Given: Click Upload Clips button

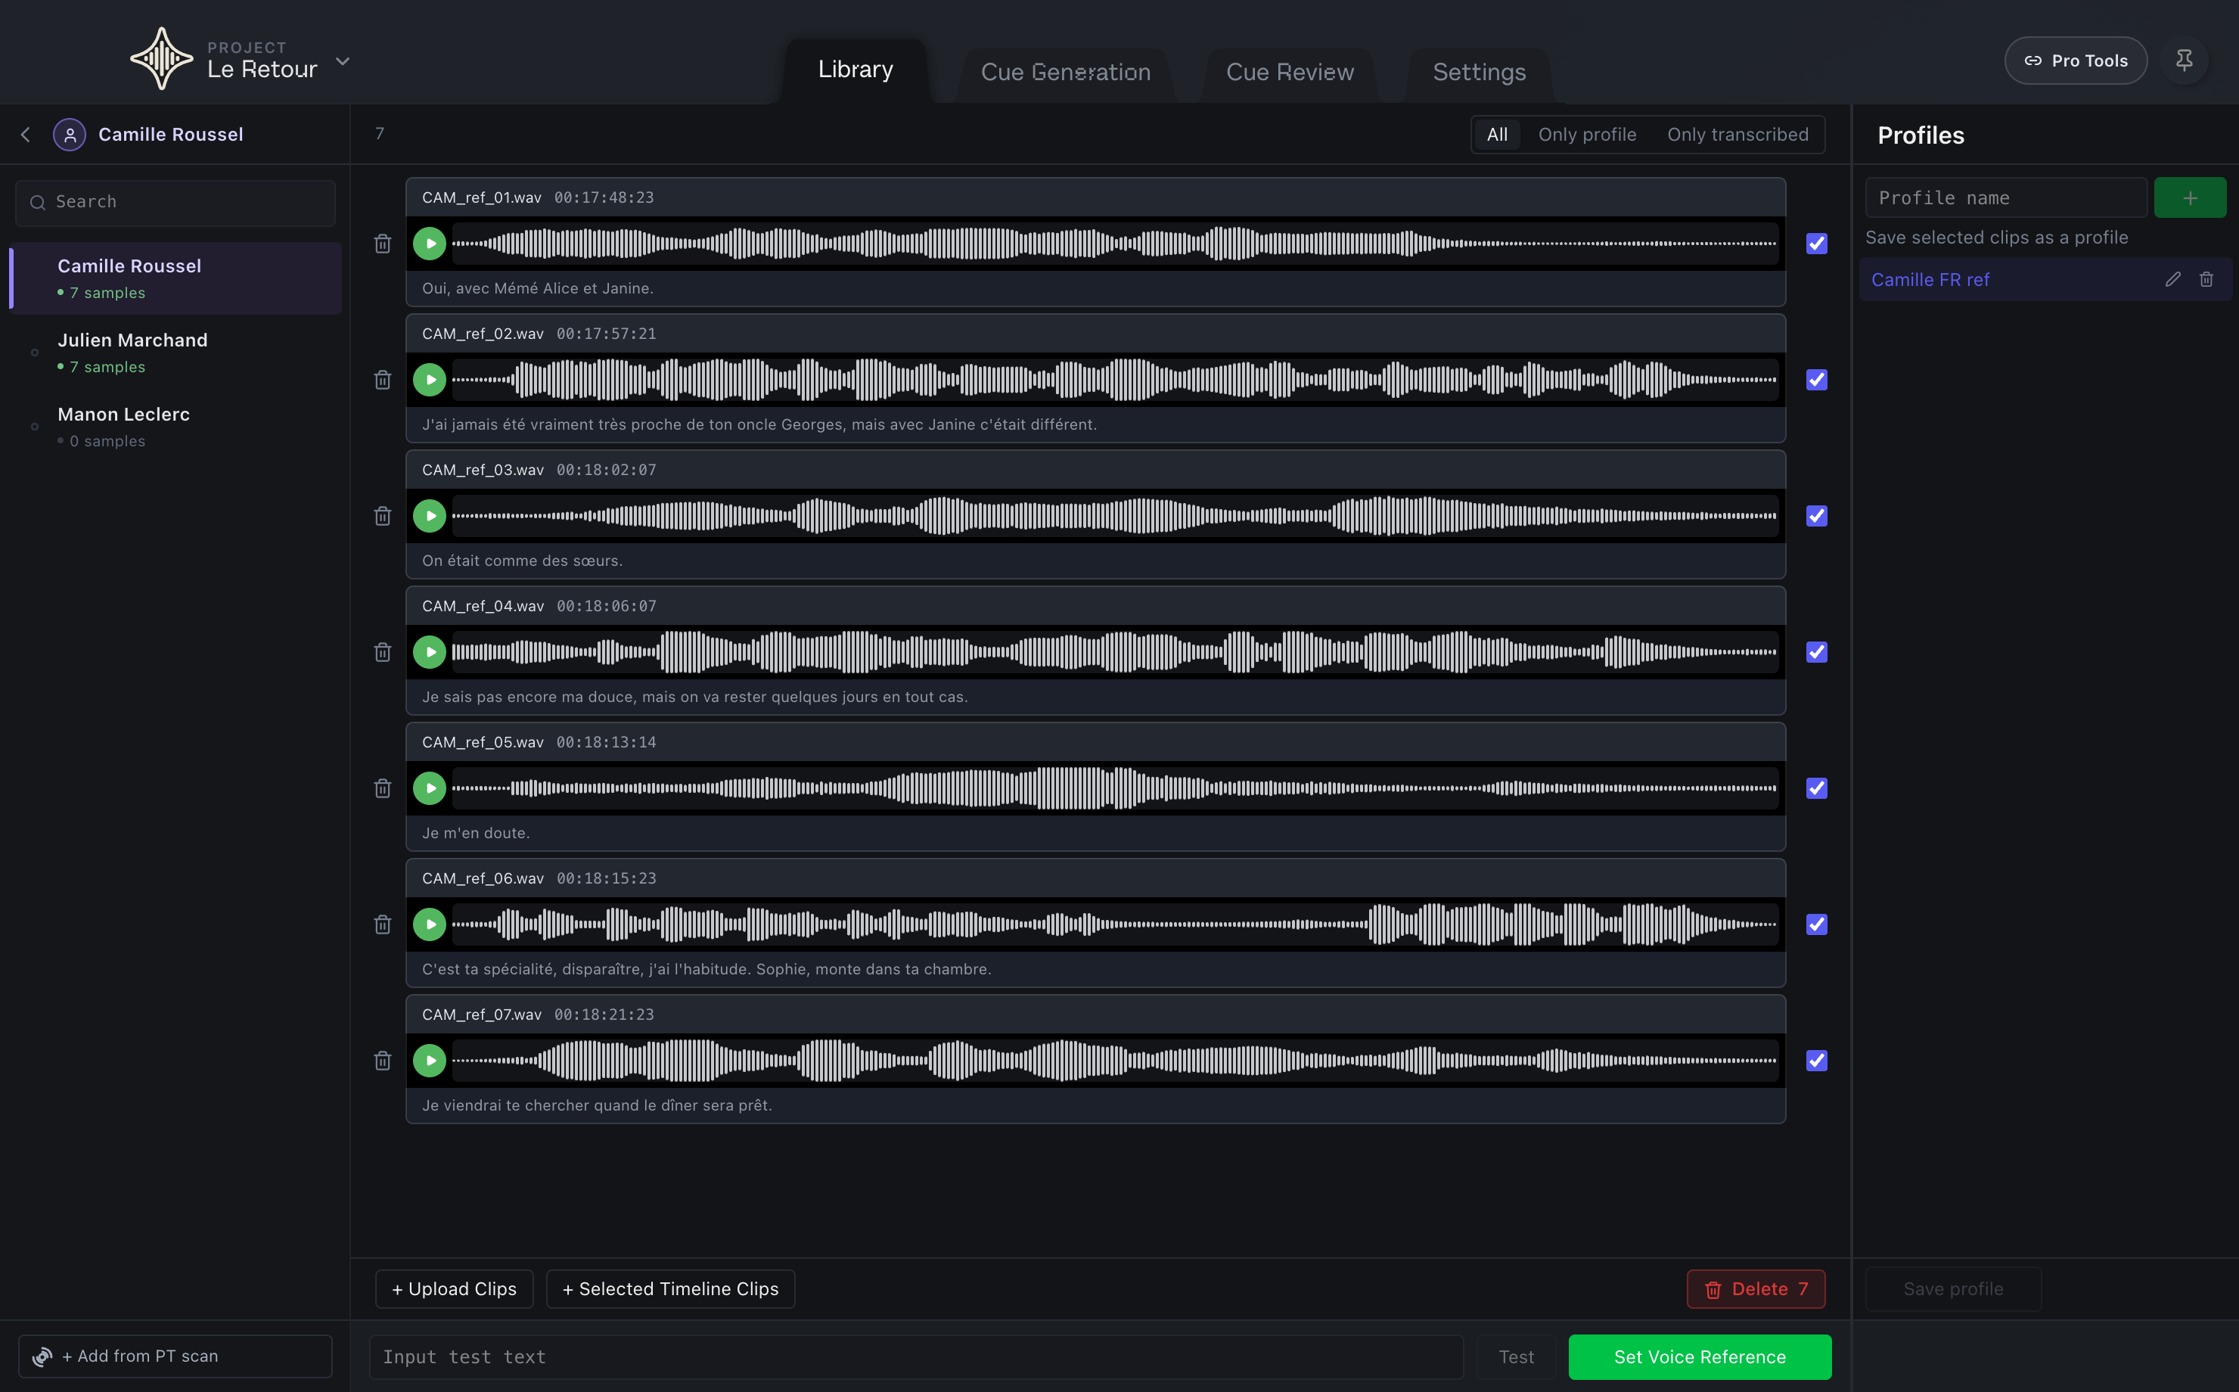Looking at the screenshot, I should (454, 1290).
